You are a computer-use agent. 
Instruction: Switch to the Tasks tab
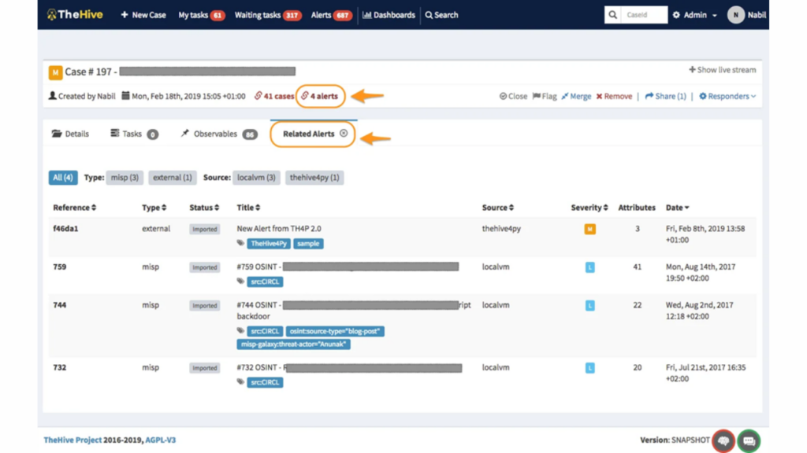click(134, 134)
